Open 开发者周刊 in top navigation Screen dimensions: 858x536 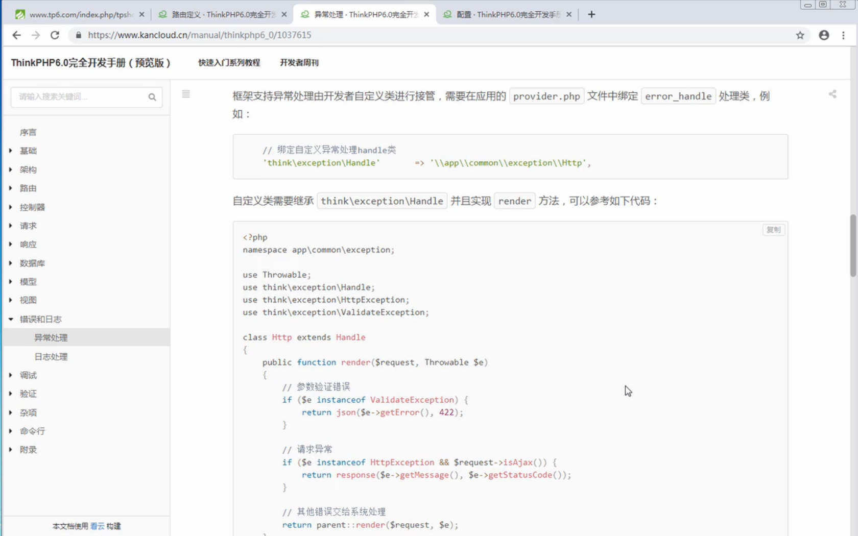299,62
